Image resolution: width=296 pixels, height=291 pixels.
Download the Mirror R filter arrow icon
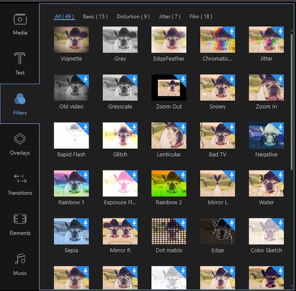pos(134,223)
